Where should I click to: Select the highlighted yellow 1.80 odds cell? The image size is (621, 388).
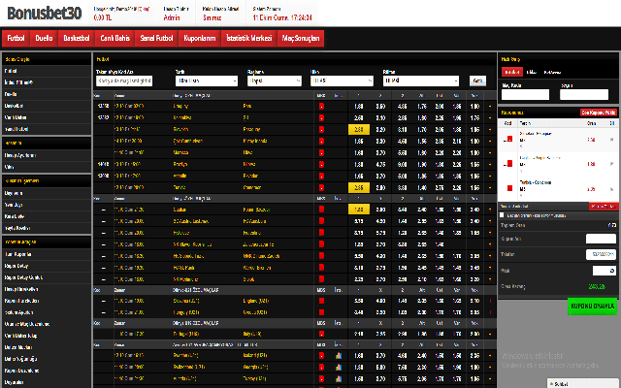[358, 209]
